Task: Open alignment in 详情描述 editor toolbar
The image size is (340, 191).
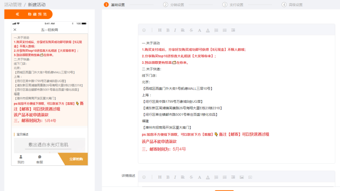Action: [183, 177]
